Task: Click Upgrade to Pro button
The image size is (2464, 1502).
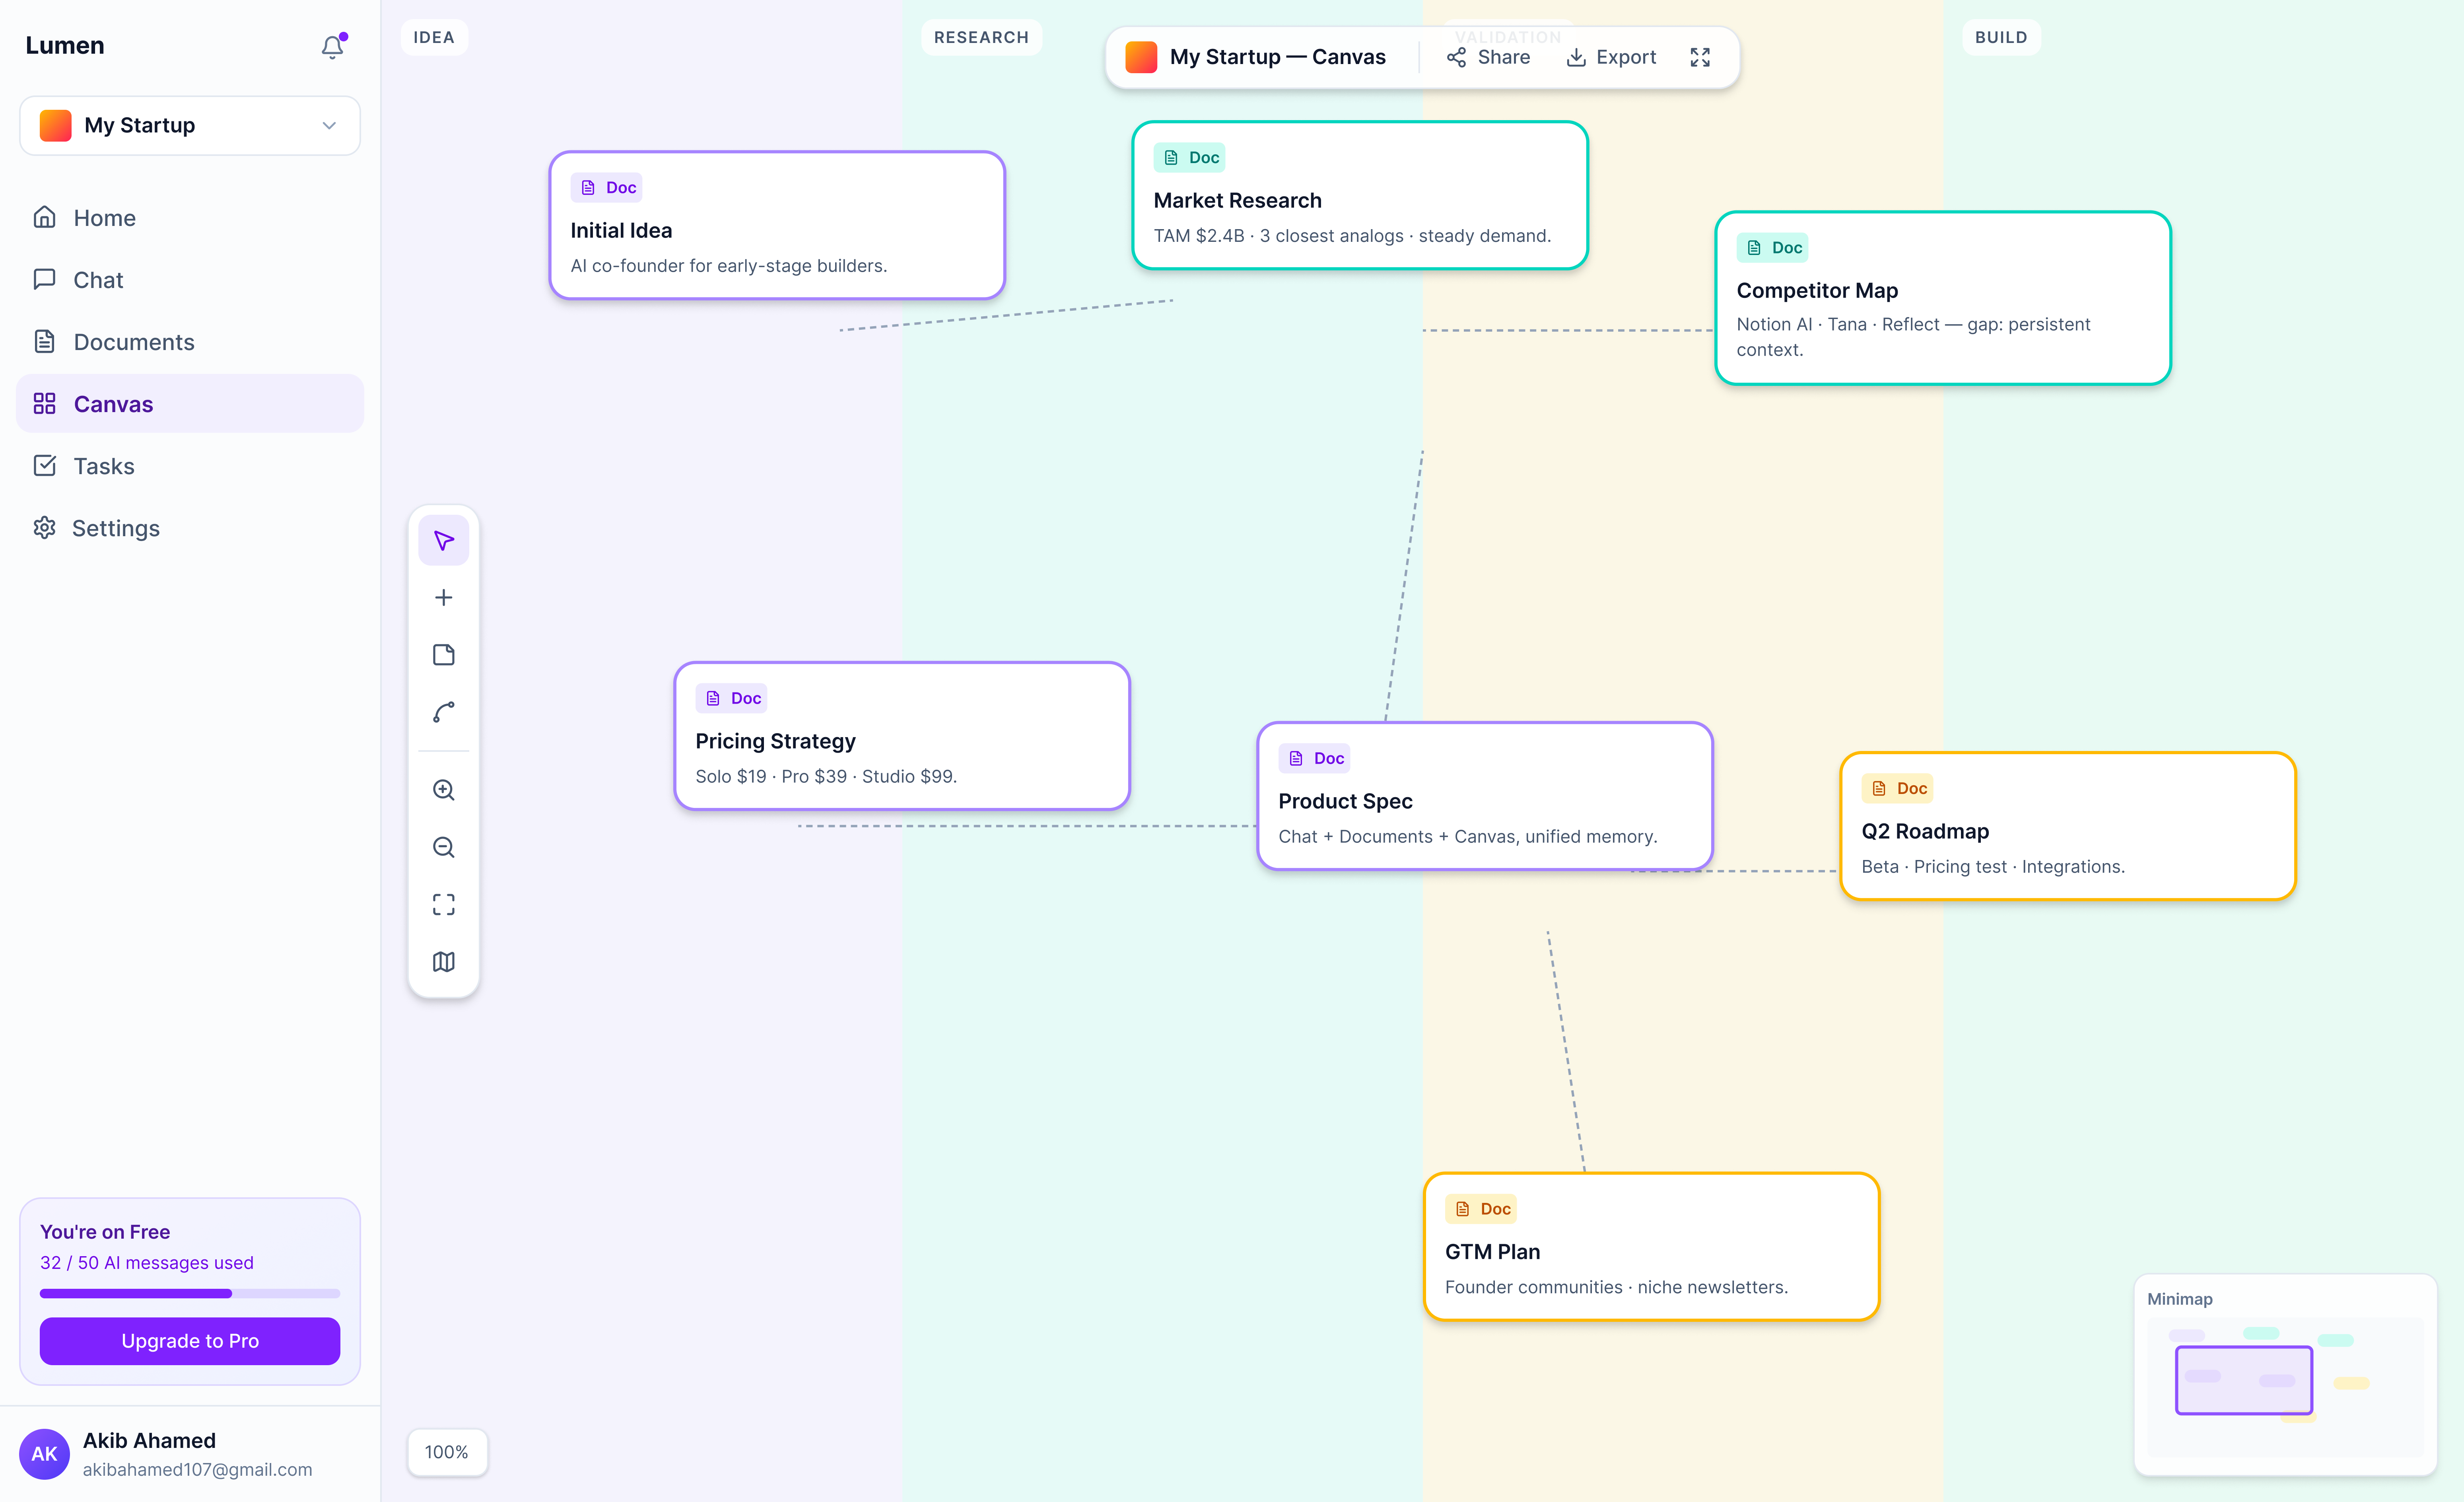Action: (190, 1341)
